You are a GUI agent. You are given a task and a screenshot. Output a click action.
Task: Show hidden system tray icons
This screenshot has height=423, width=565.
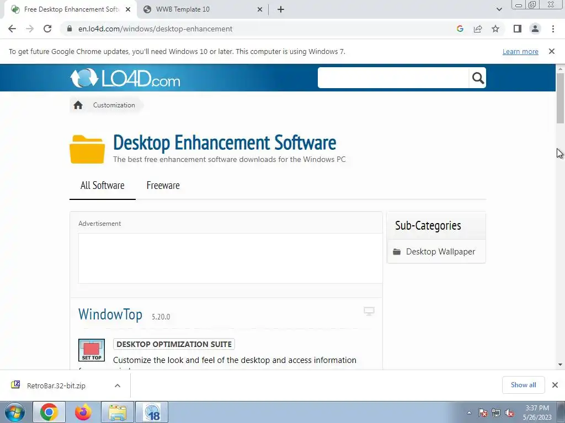(469, 413)
